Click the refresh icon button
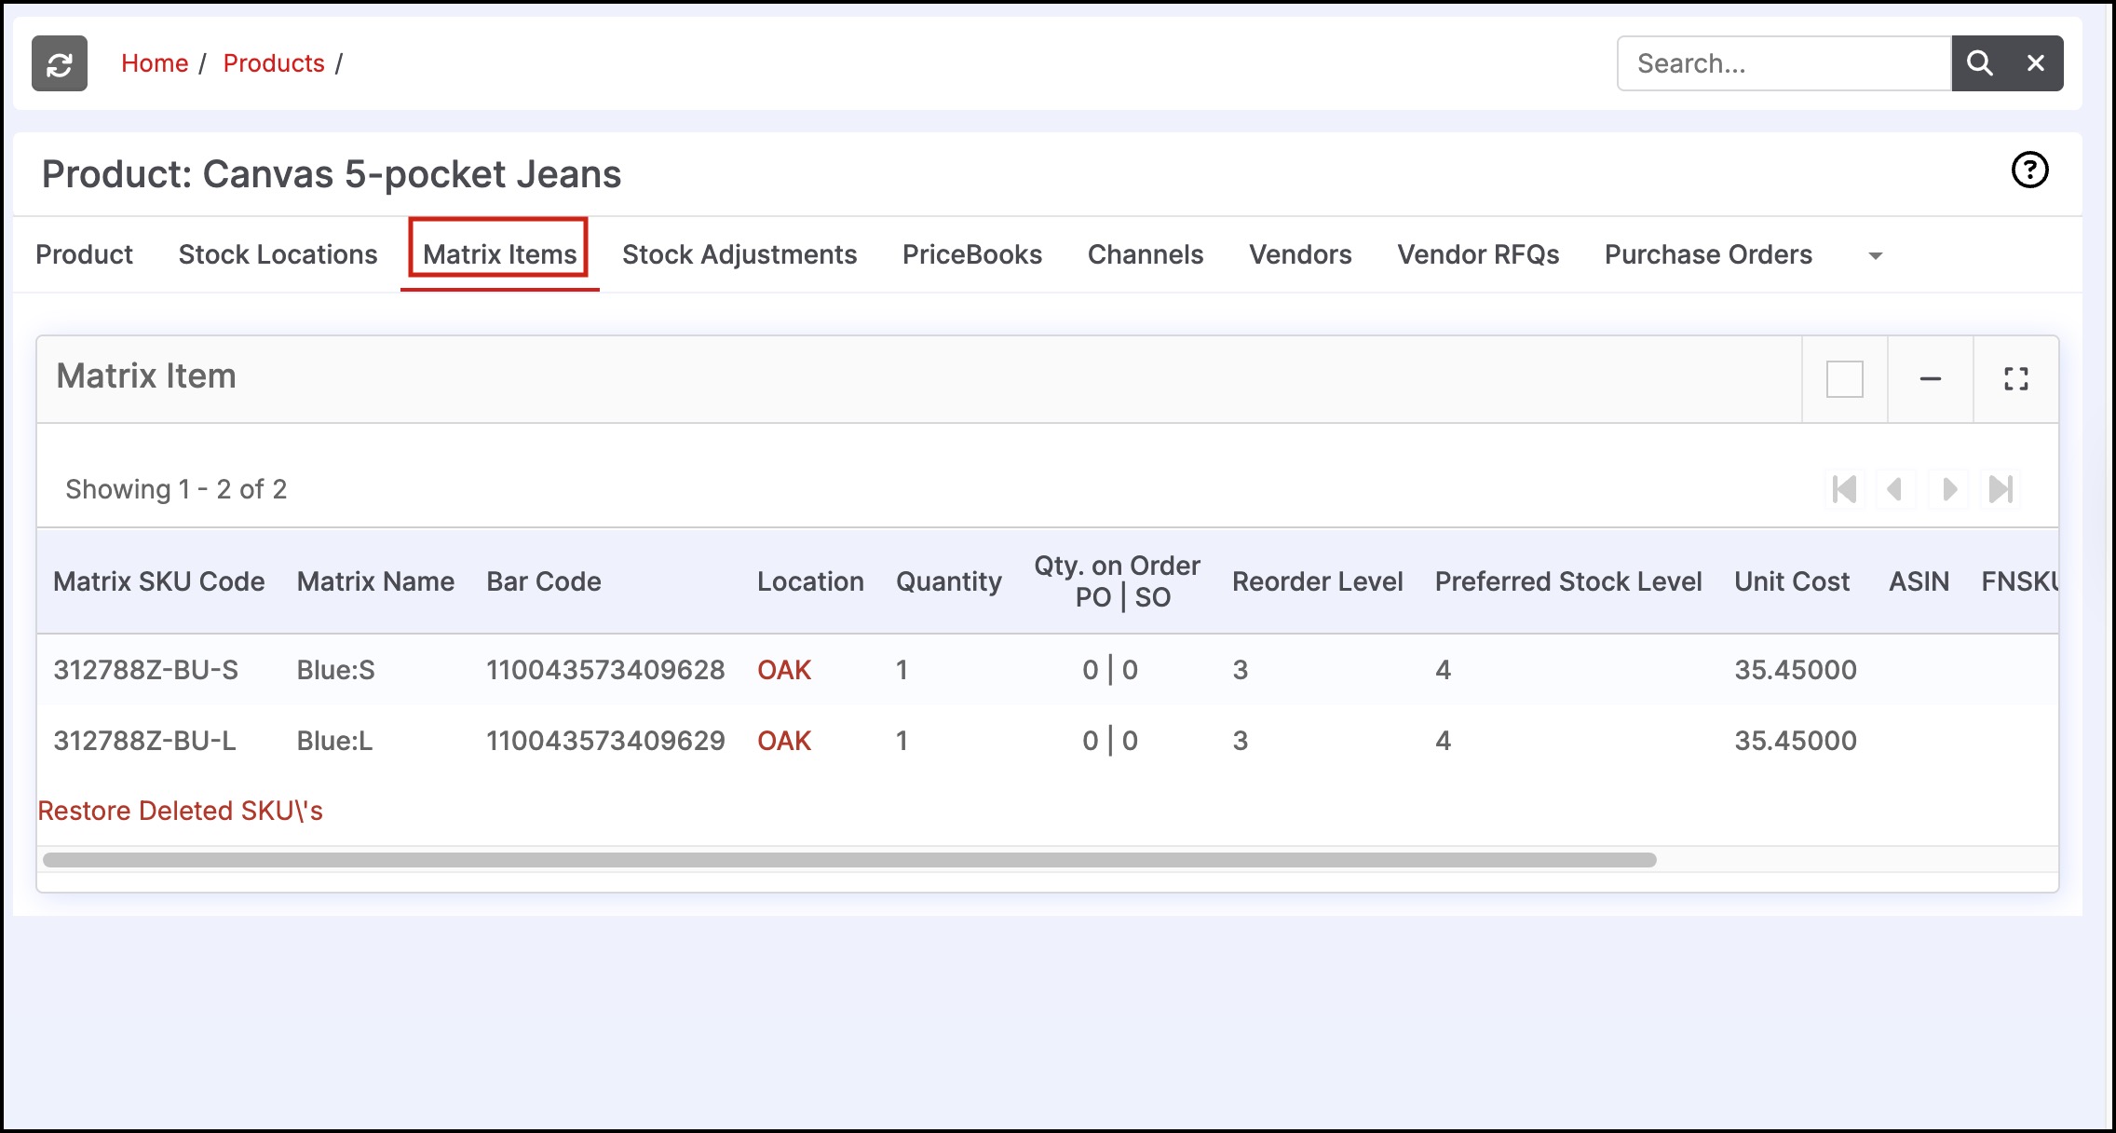Screen dimensions: 2116x1133 click(x=60, y=63)
